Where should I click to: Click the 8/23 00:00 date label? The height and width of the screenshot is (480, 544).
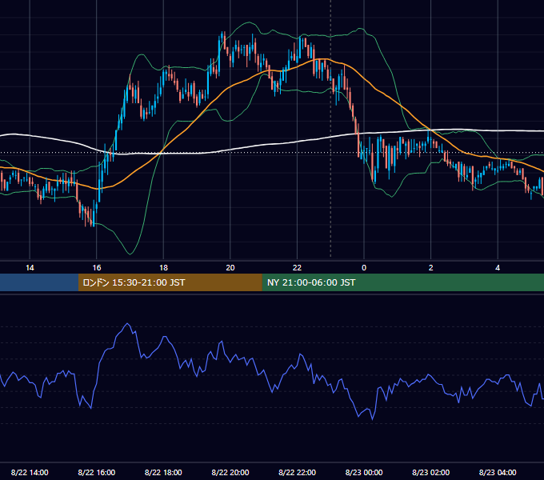pyautogui.click(x=364, y=472)
